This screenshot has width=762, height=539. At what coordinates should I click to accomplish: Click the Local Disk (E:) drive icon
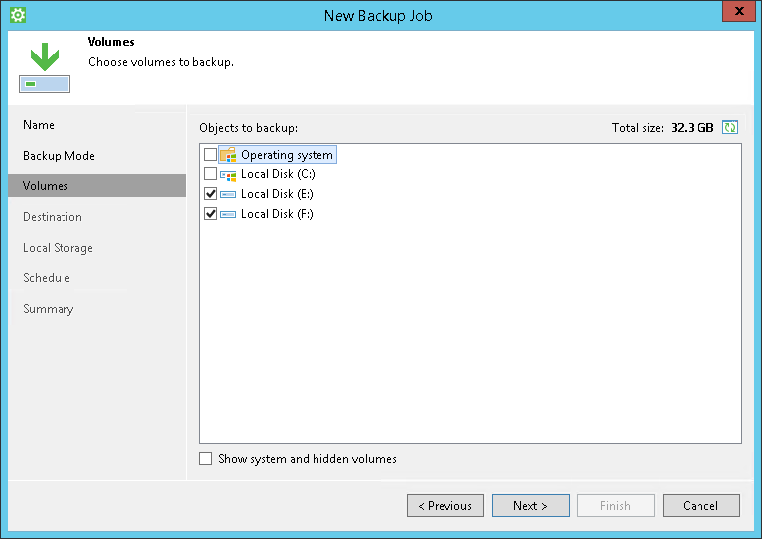[228, 194]
